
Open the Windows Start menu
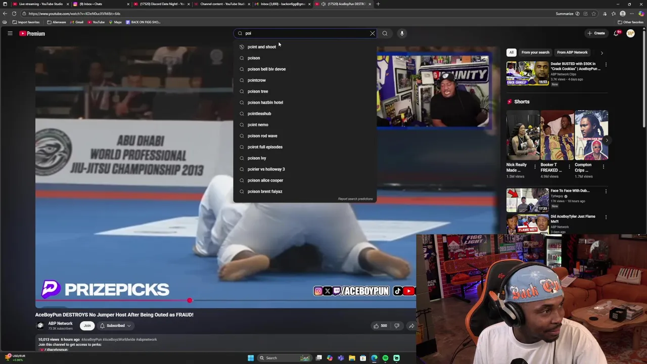click(251, 358)
